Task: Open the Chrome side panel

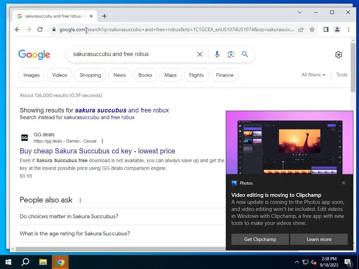Action: click(x=326, y=29)
